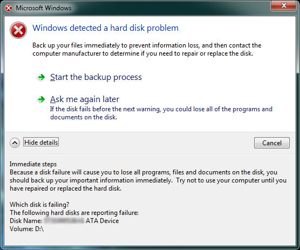Click the green arrow beside Start the backup process

(41, 77)
